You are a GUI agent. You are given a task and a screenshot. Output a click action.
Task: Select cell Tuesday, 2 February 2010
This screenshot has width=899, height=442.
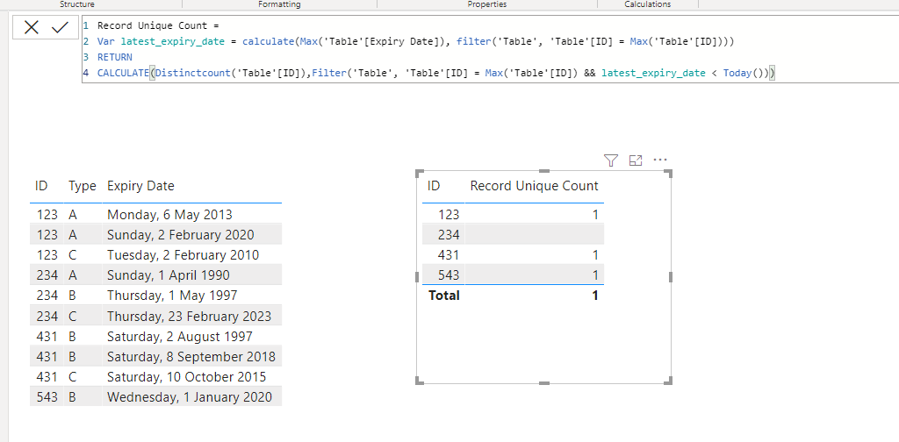pos(183,255)
